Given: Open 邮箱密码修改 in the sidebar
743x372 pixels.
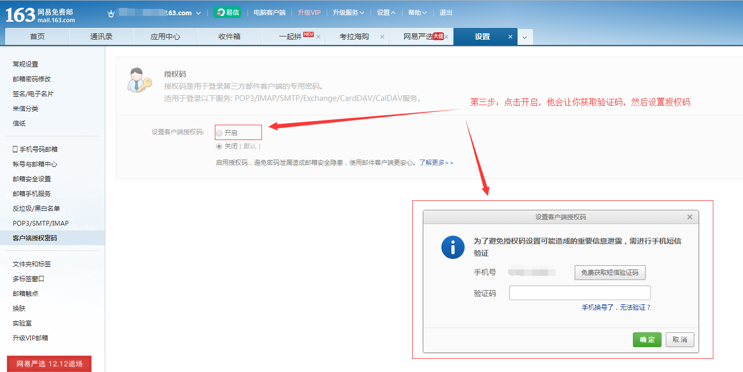Looking at the screenshot, I should [x=32, y=79].
